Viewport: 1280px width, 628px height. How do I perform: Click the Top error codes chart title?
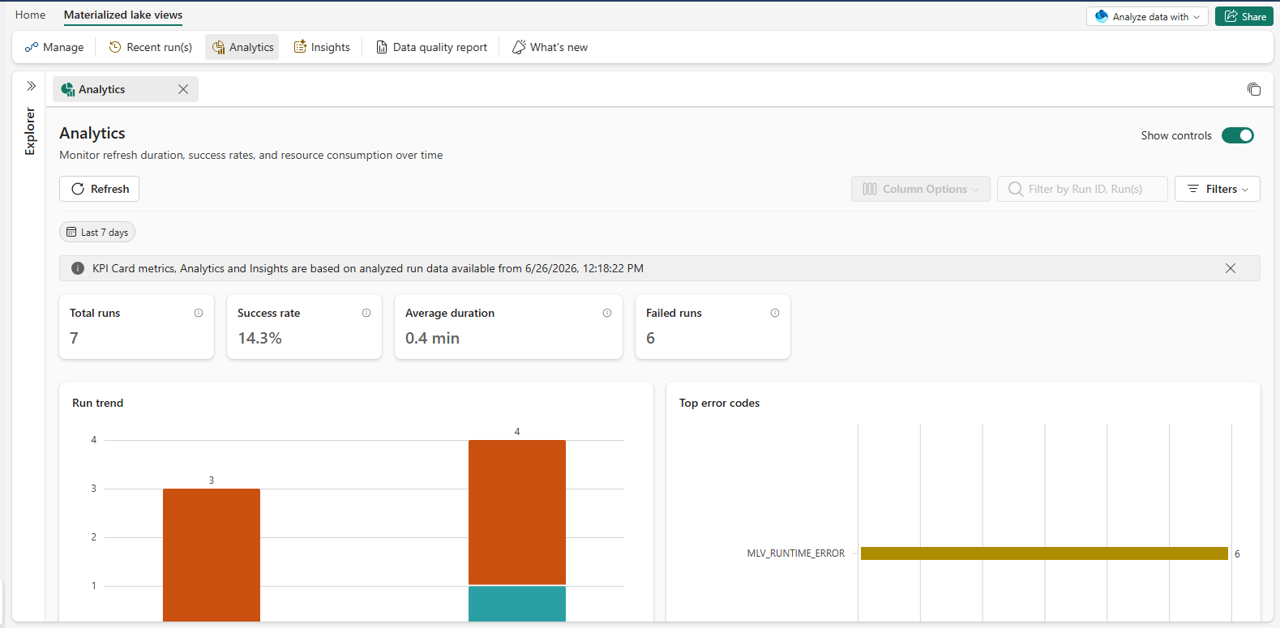(720, 403)
